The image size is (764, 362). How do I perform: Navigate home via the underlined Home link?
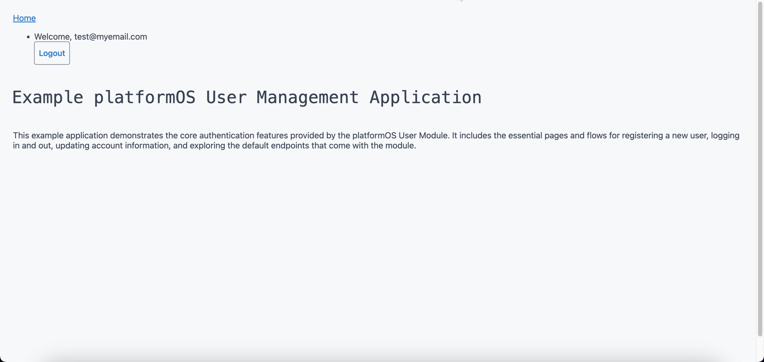tap(24, 18)
